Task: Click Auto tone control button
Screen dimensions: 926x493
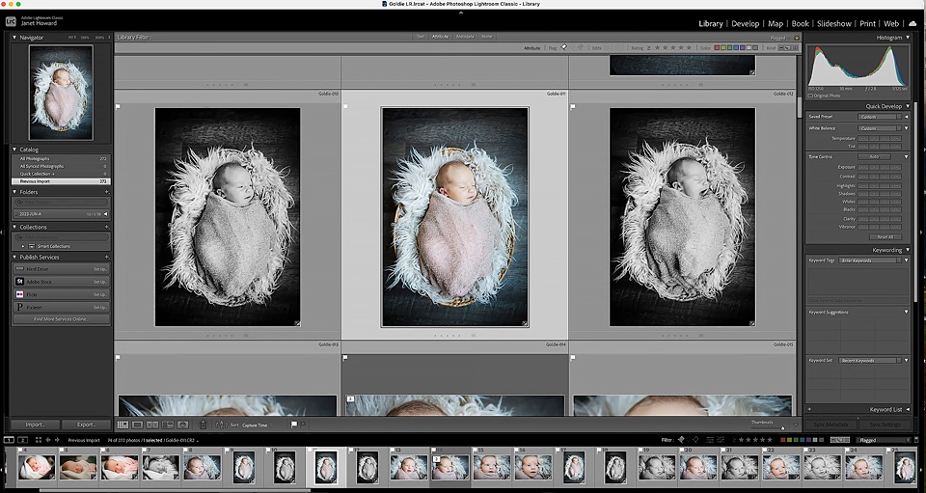Action: (x=874, y=156)
